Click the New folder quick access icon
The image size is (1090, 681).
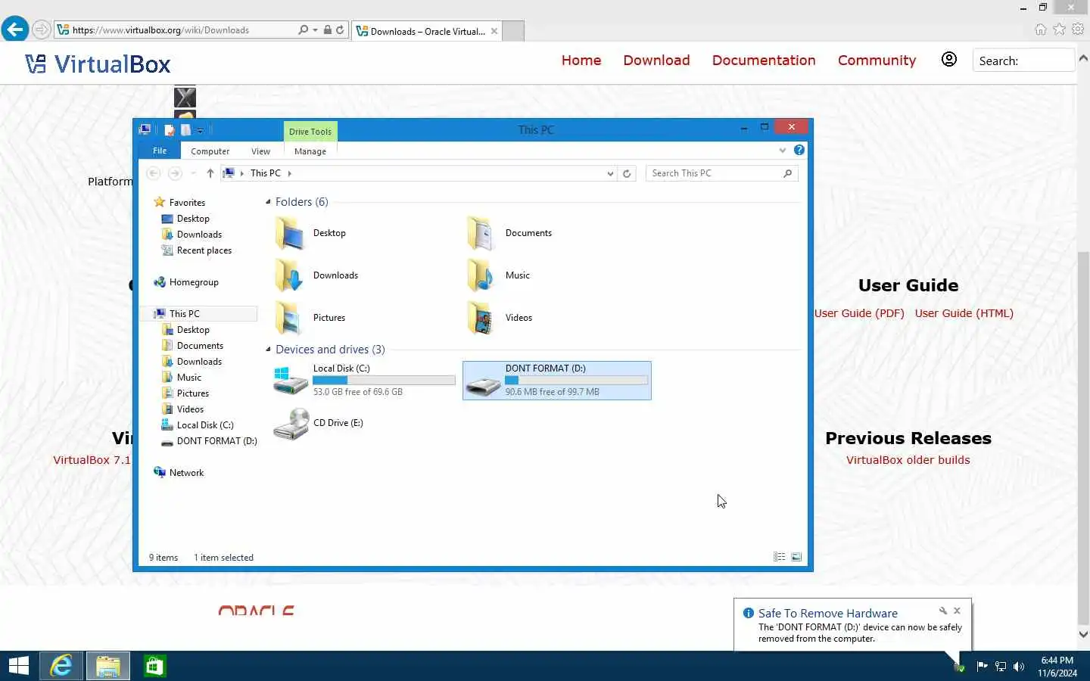(185, 130)
